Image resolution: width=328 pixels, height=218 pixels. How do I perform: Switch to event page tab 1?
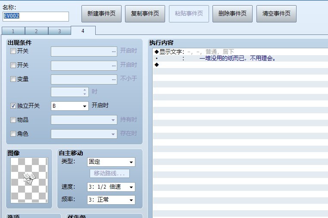pos(13,31)
